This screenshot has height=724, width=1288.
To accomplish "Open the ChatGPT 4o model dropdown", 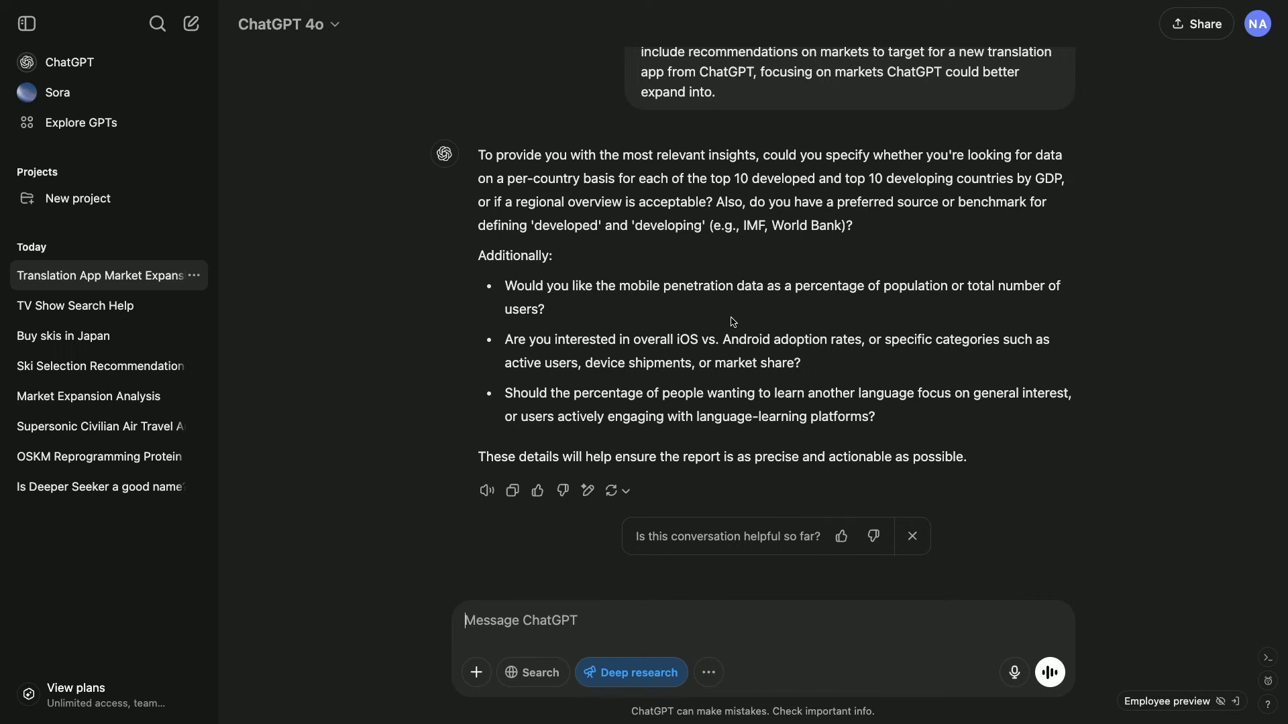I will coord(289,24).
